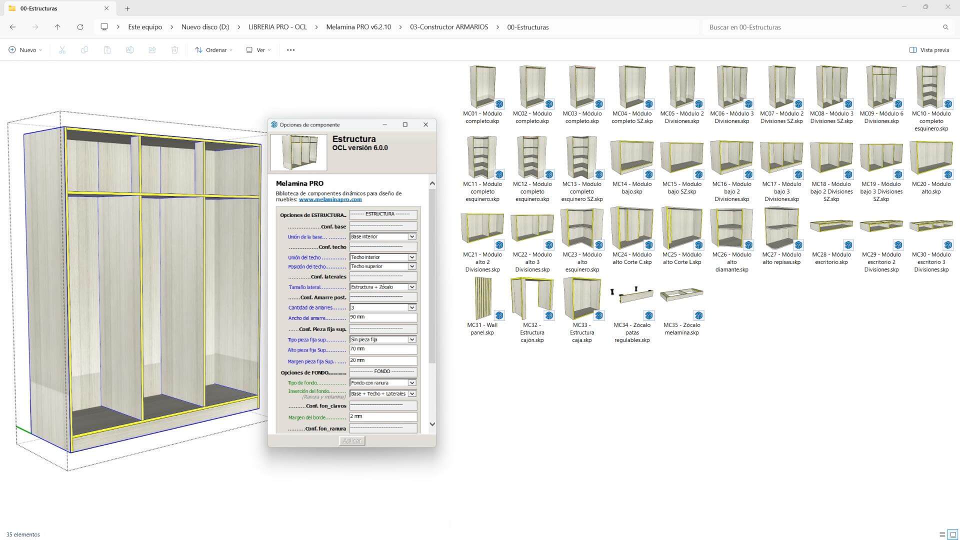The image size is (960, 540).
Task: Select file MC26 - Módulo alto diamante.skp
Action: pyautogui.click(x=731, y=240)
